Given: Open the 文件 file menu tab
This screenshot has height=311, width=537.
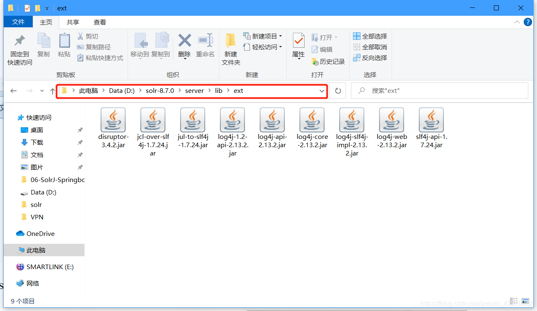Looking at the screenshot, I should pos(18,22).
